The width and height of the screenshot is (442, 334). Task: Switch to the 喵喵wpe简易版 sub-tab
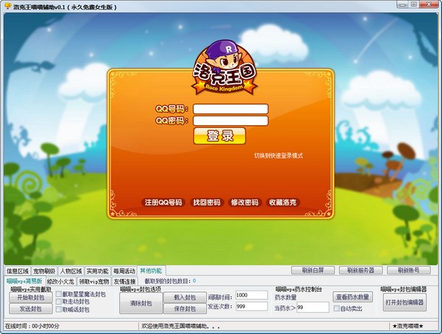(24, 281)
